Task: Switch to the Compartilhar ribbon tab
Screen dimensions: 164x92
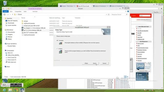Action: point(18,11)
